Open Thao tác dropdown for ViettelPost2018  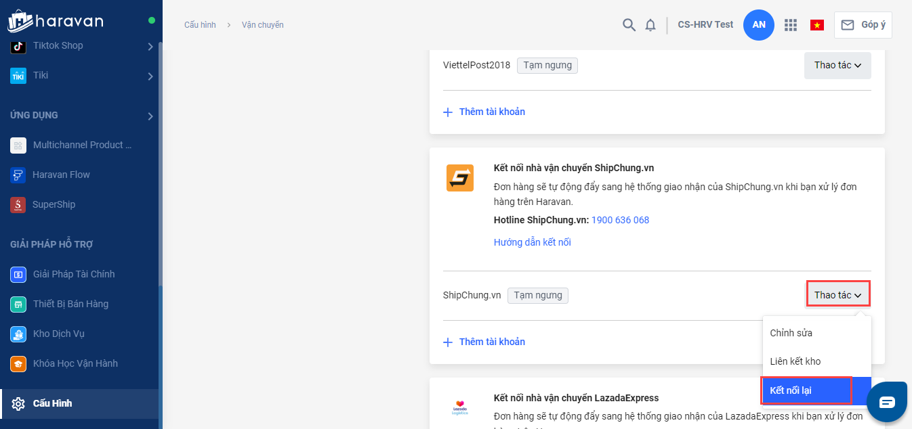tap(837, 66)
